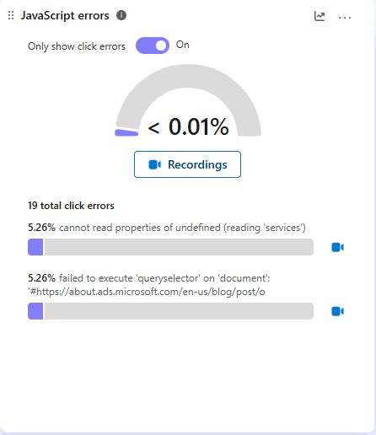Open the trend chart icon in card header
The height and width of the screenshot is (435, 376).
320,16
